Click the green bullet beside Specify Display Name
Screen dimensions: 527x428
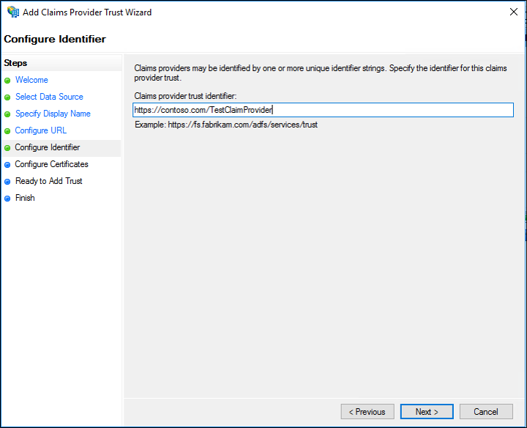pyautogui.click(x=7, y=114)
